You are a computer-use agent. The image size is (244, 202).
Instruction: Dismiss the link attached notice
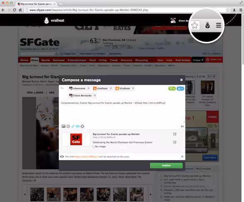[182, 156]
